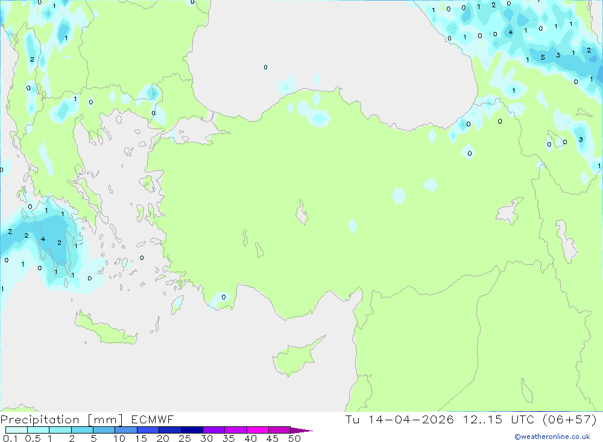Click the above-50 arrow tip of the legend
603x442 pixels.
pos(301,430)
